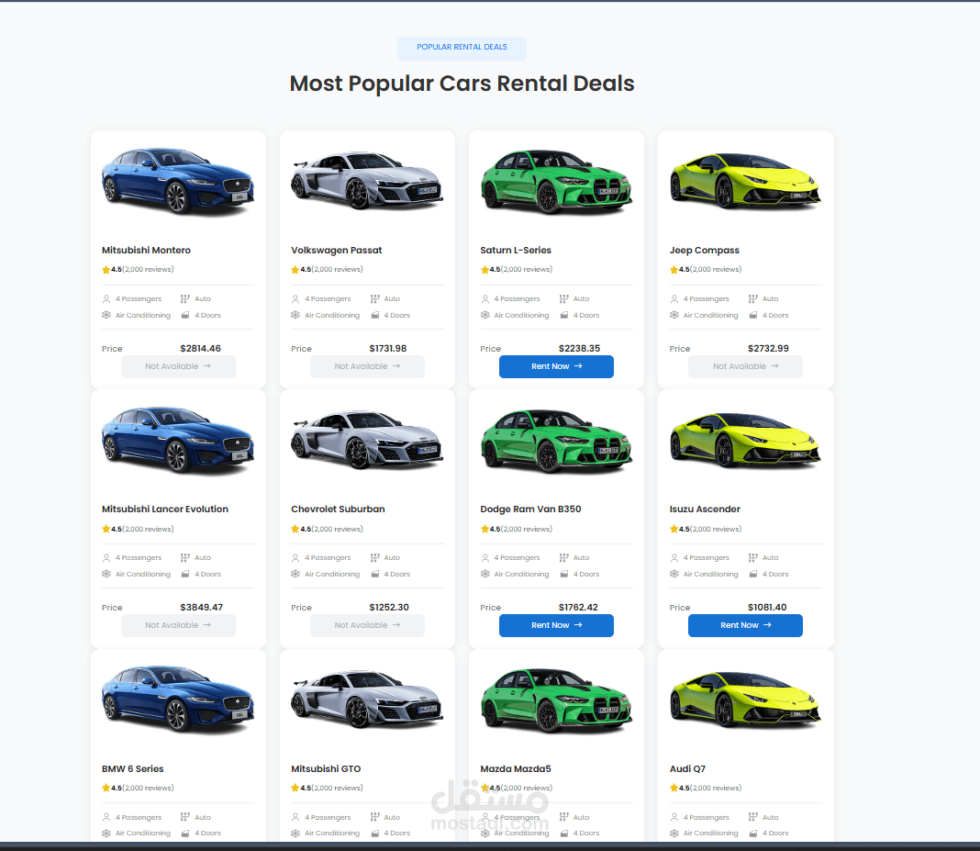Click the Volkswagen Passat silver car image

coord(367,181)
